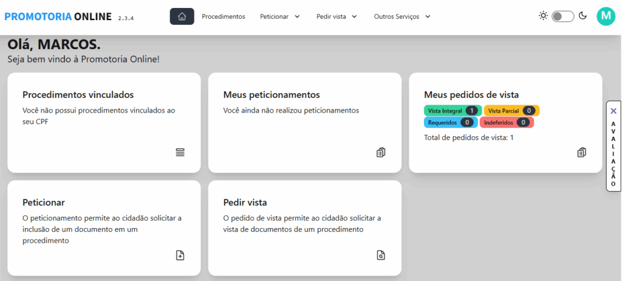Expand the Peticionar dropdown menu
The height and width of the screenshot is (281, 622).
coord(280,16)
